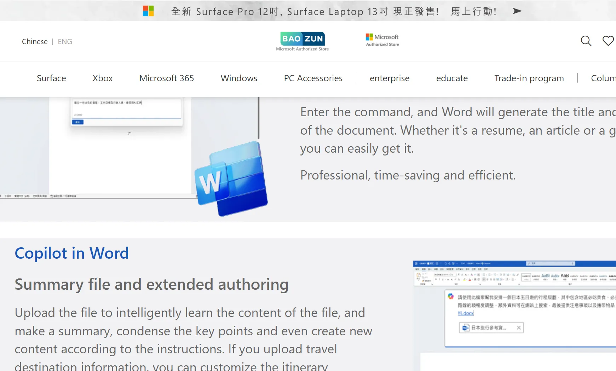Expand the Microsoft 365 menu
The height and width of the screenshot is (371, 616).
167,78
